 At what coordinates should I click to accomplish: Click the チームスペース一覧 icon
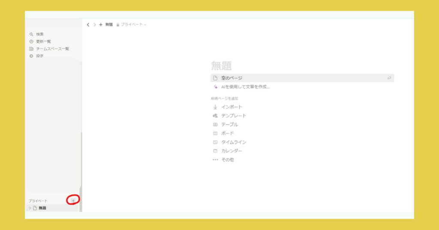pyautogui.click(x=31, y=49)
